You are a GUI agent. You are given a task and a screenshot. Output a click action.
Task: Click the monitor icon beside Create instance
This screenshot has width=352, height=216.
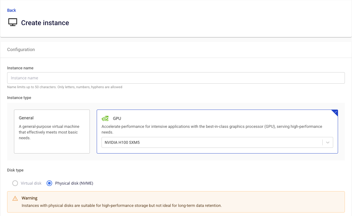[x=13, y=23]
